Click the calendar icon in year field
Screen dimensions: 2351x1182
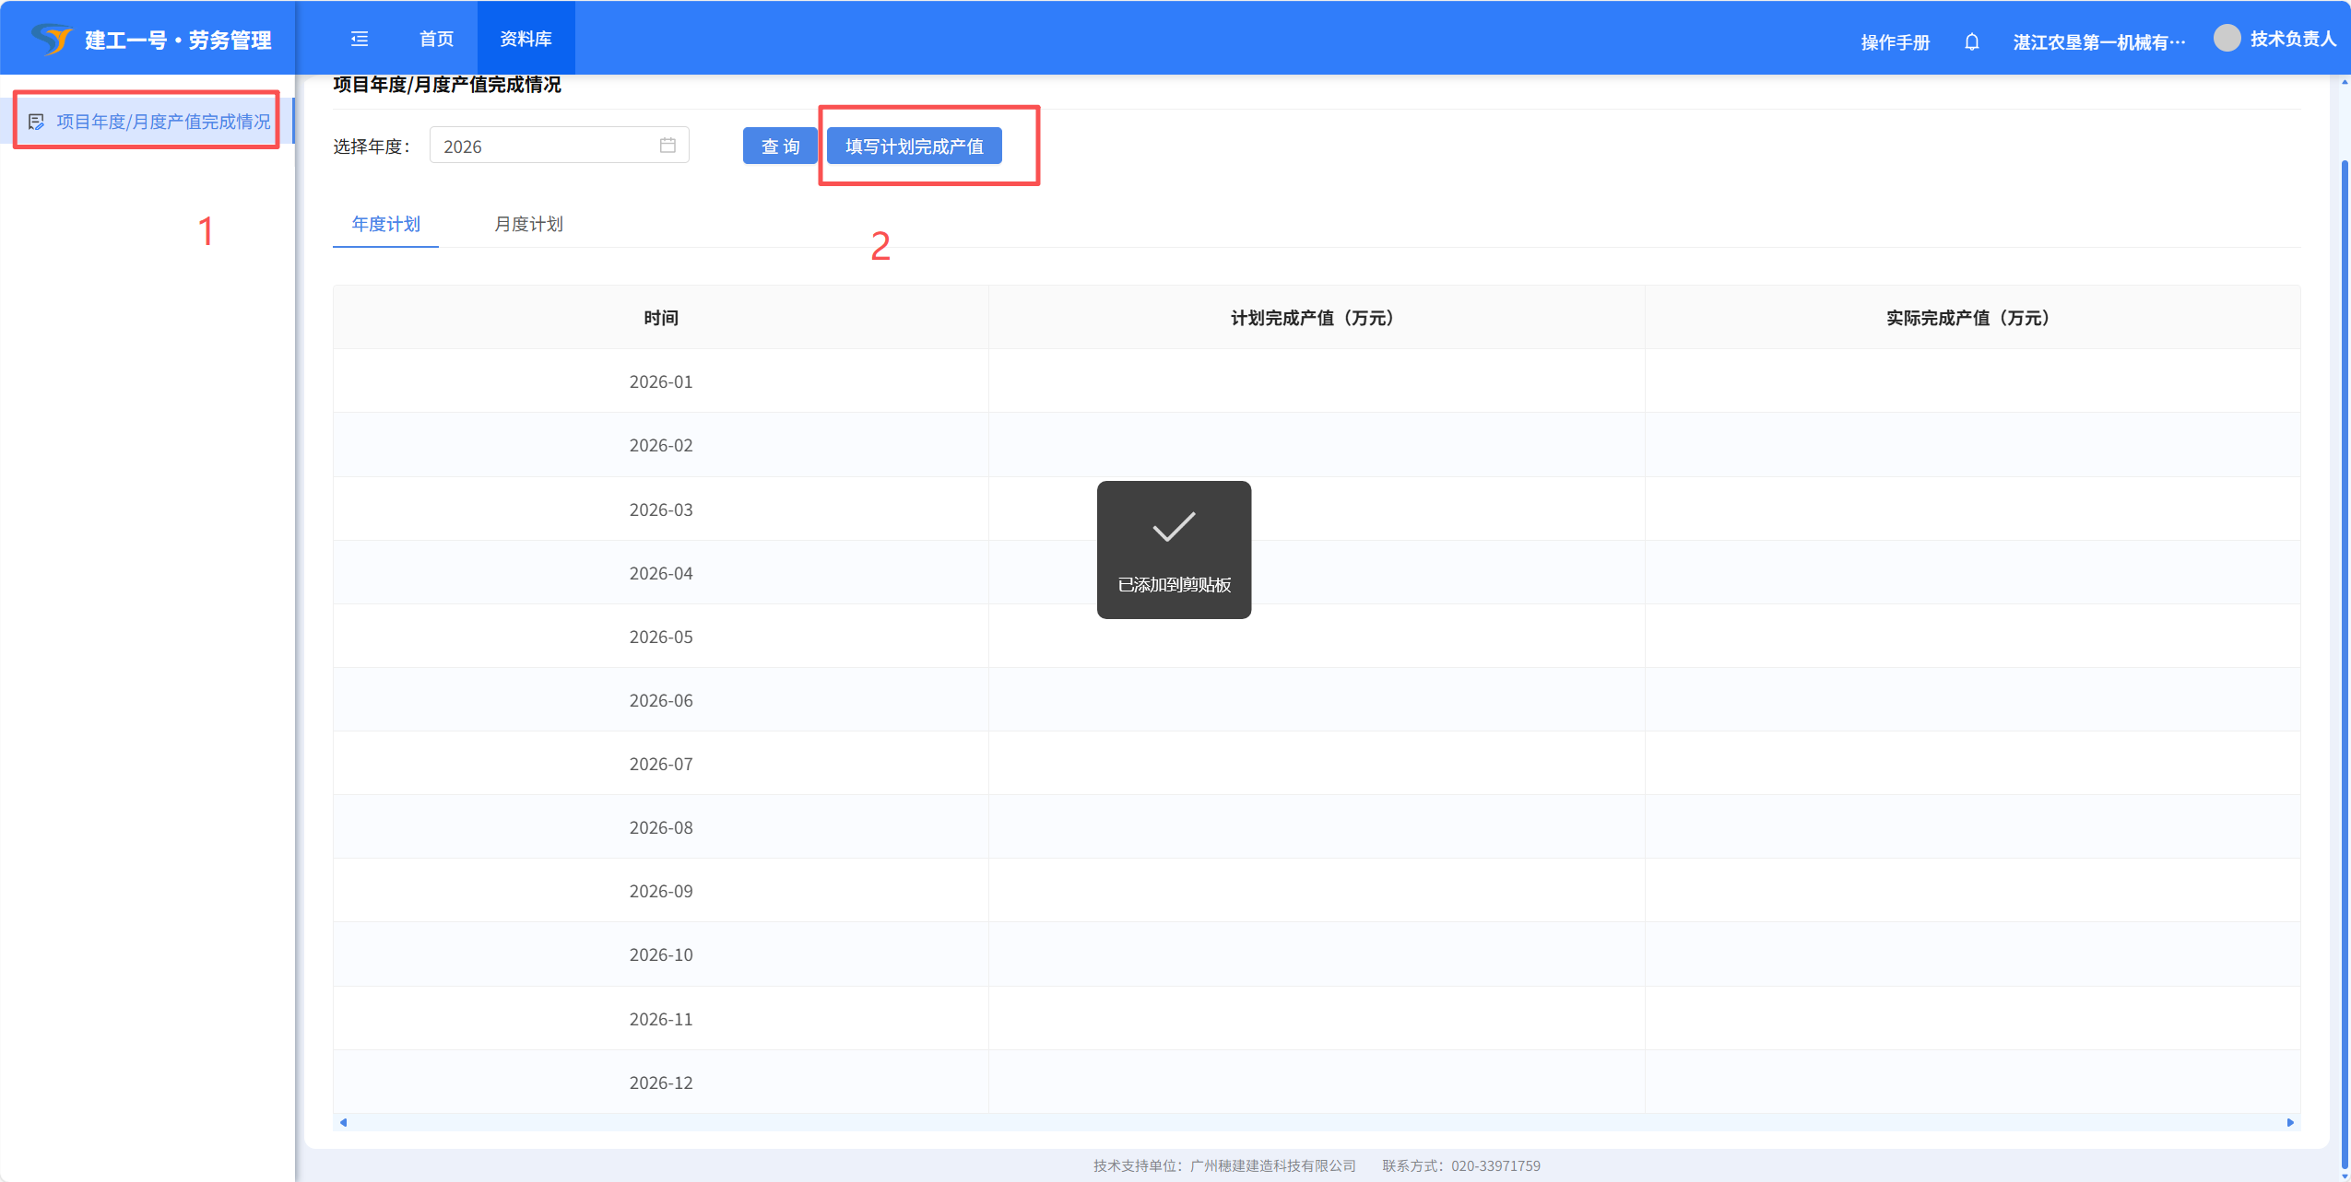(x=667, y=146)
